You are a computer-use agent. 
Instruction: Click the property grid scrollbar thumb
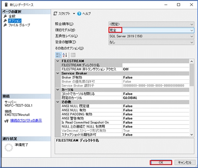pos(192,75)
